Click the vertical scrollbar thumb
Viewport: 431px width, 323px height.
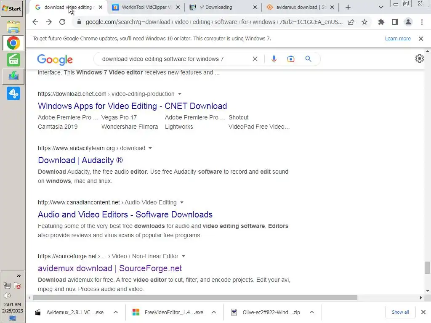pos(428,267)
